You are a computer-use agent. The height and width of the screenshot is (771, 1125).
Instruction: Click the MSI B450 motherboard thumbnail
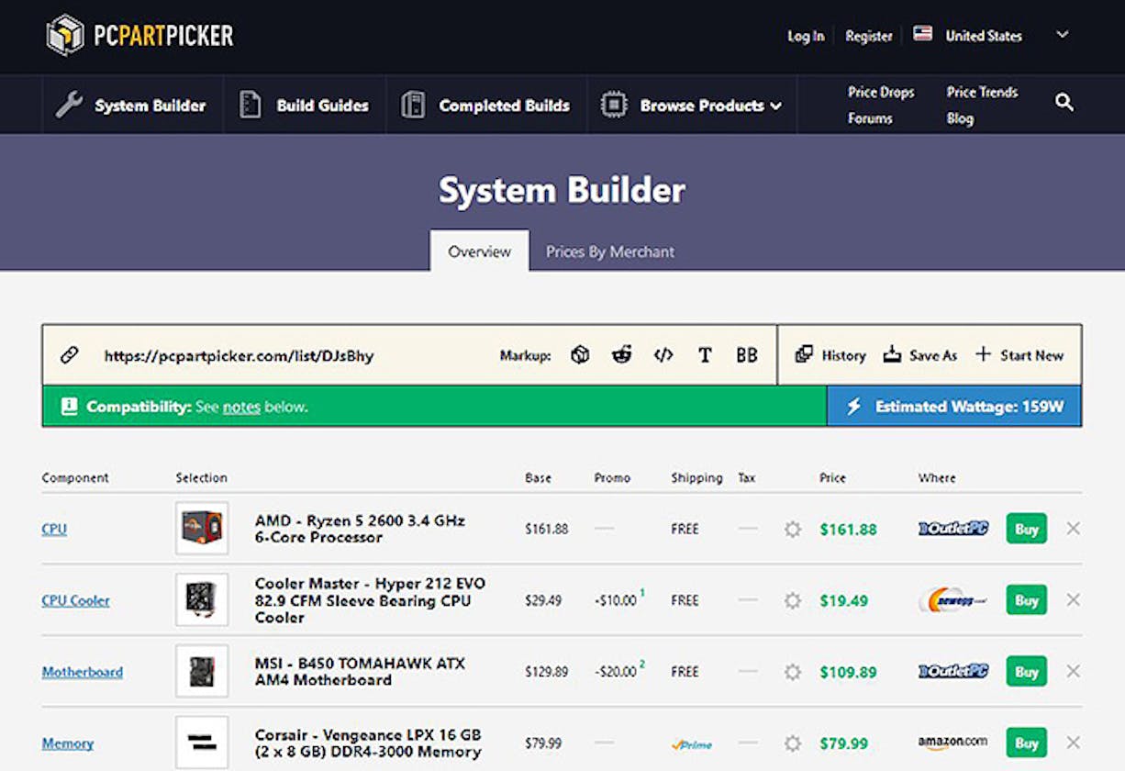tap(202, 671)
